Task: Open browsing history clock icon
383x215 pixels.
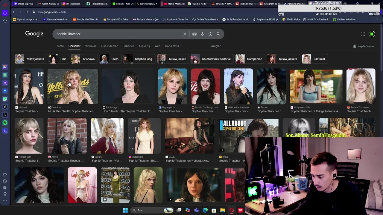Action: pyautogui.click(x=5, y=181)
